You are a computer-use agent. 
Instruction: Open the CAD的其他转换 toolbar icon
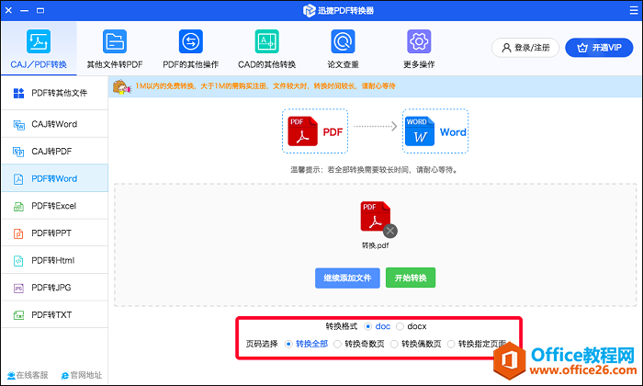point(266,42)
